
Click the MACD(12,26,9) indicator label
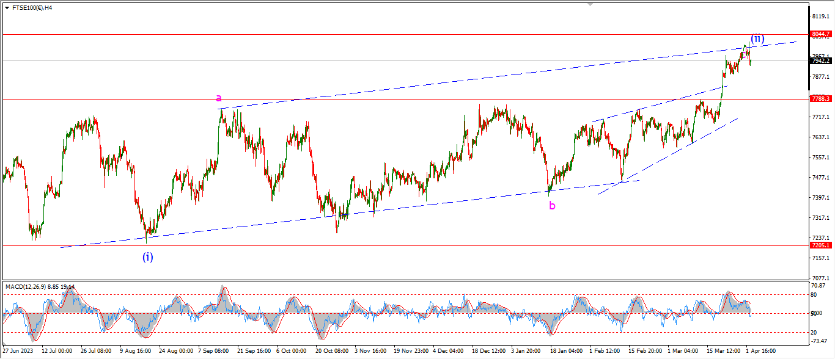pos(40,286)
